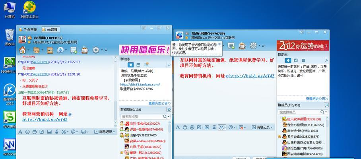Switch to 飞鱼网赚 chat tab

(28, 29)
